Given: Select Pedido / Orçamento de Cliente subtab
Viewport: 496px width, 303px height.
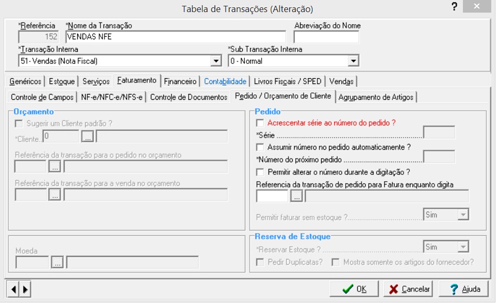Looking at the screenshot, I should point(283,96).
